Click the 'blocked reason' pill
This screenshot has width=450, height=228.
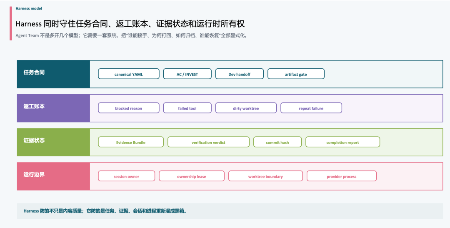(129, 108)
